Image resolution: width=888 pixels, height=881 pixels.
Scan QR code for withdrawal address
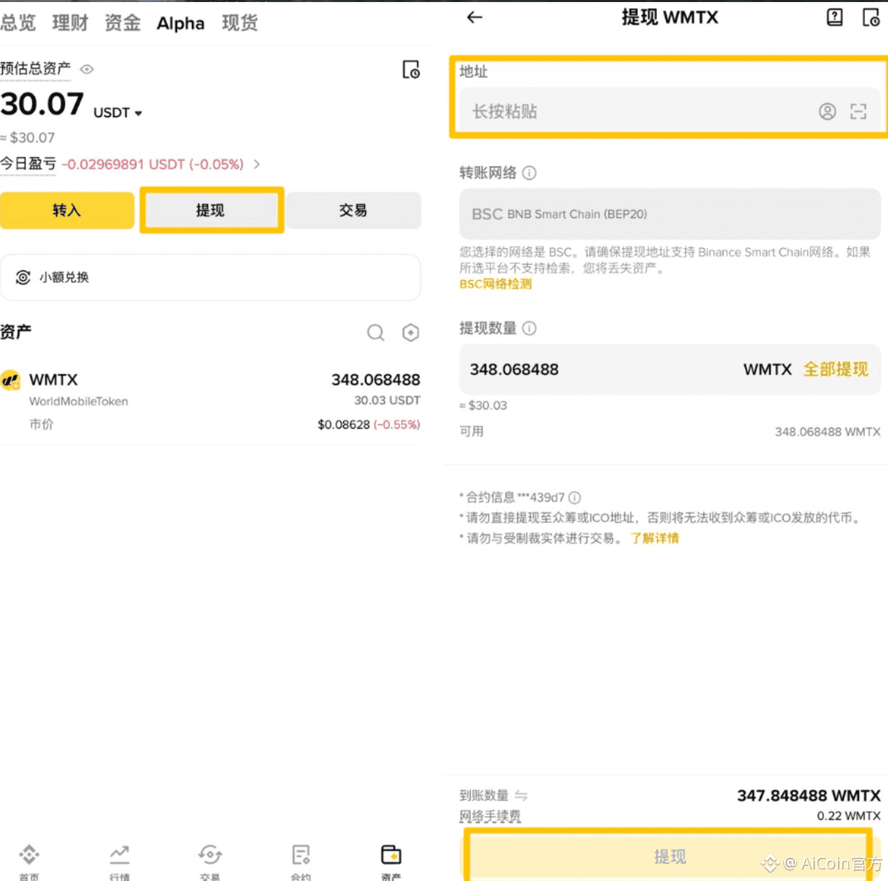pos(859,111)
